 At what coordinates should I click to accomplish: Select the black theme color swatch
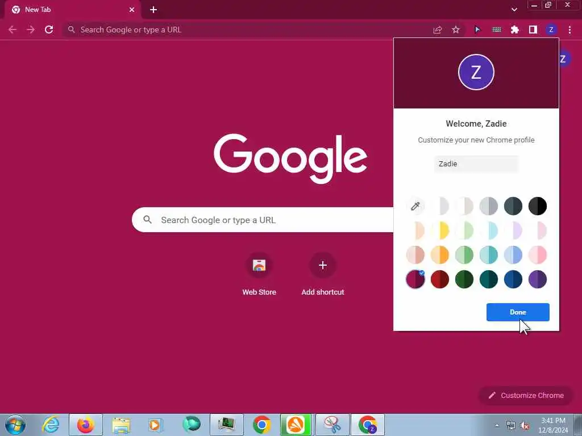(538, 206)
